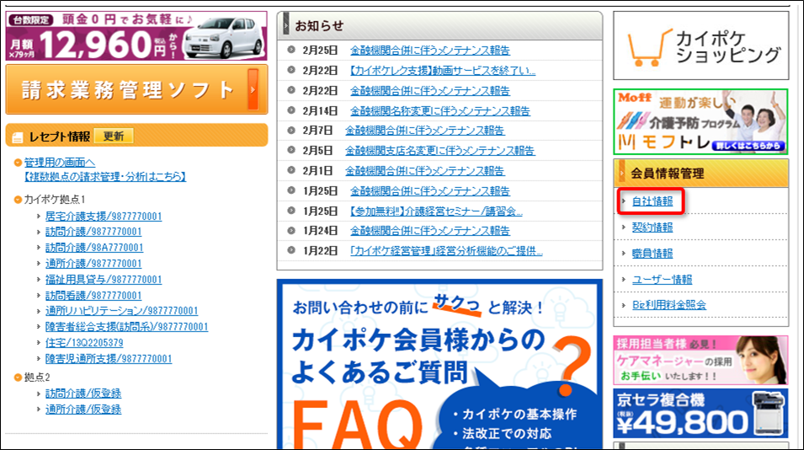Open 2月22日 金融機関合併 maintenance notice
Viewport: 804px width, 450px height.
(x=429, y=91)
